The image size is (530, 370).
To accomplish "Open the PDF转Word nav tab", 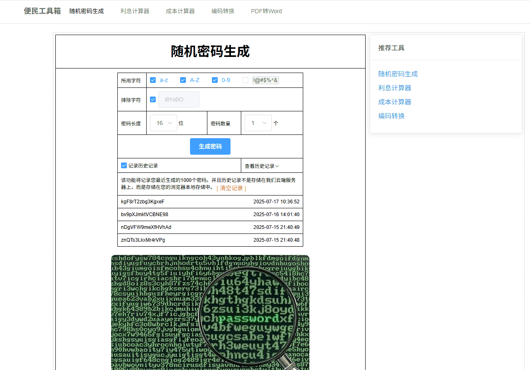I will tap(266, 11).
